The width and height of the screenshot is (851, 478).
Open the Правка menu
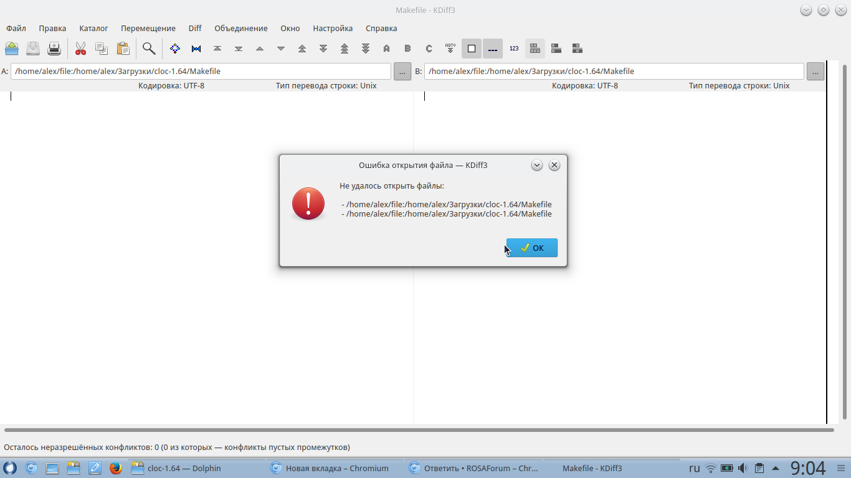tap(52, 28)
